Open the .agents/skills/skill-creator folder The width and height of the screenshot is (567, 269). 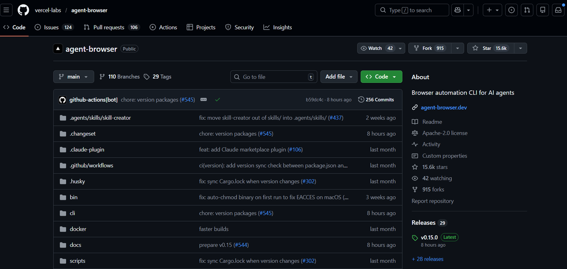(x=100, y=118)
